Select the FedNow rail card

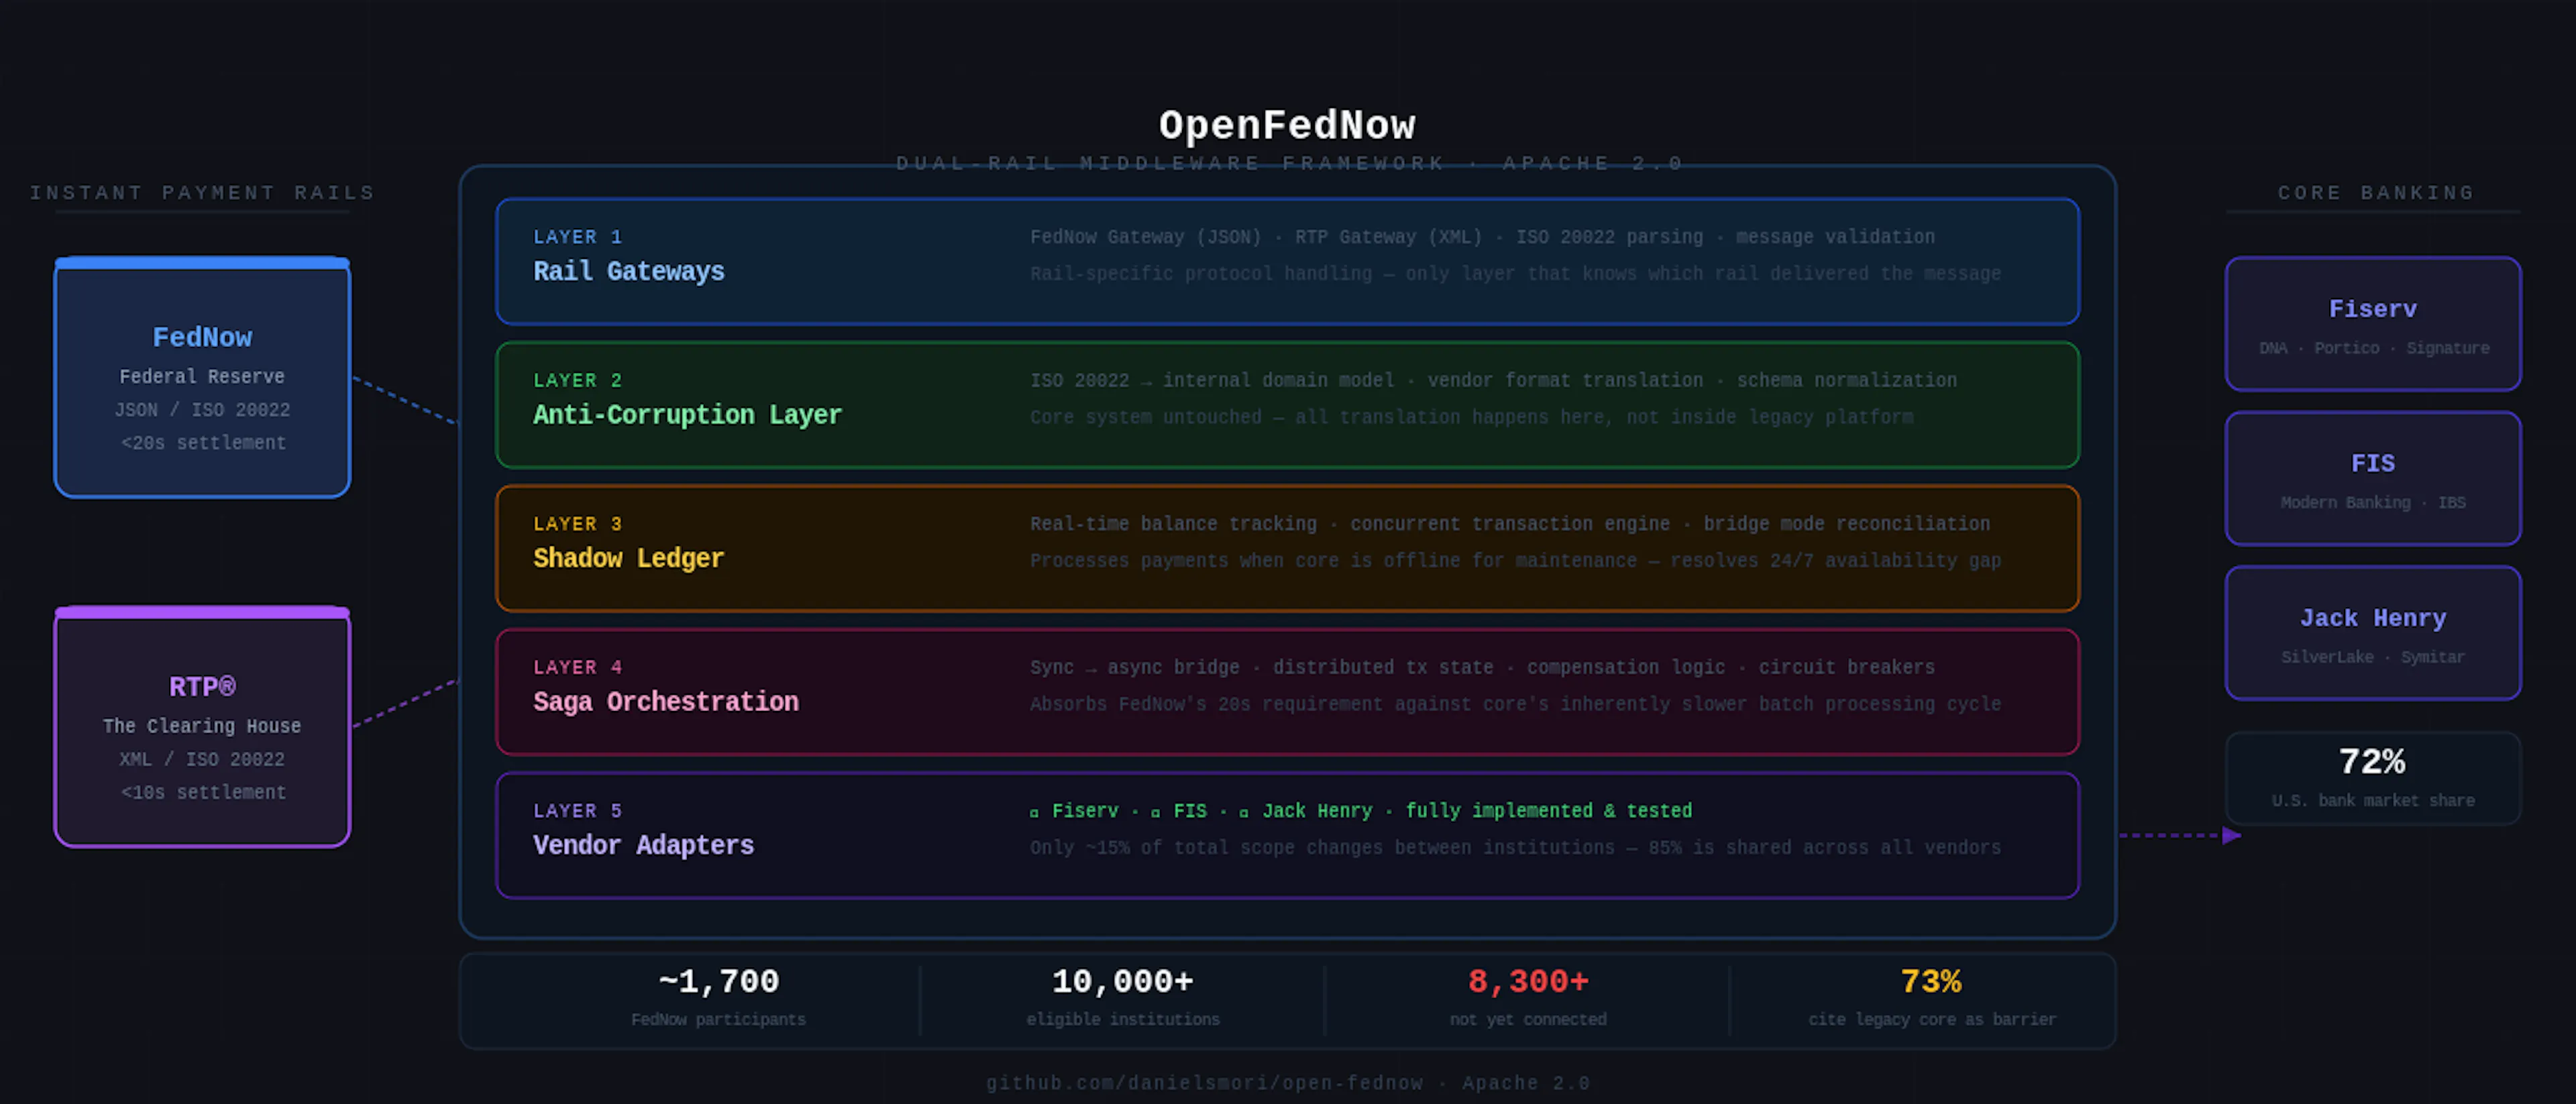tap(202, 377)
